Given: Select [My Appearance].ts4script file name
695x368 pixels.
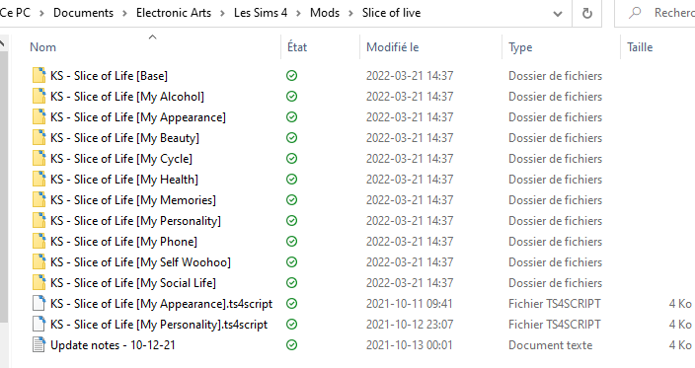Looking at the screenshot, I should 161,304.
